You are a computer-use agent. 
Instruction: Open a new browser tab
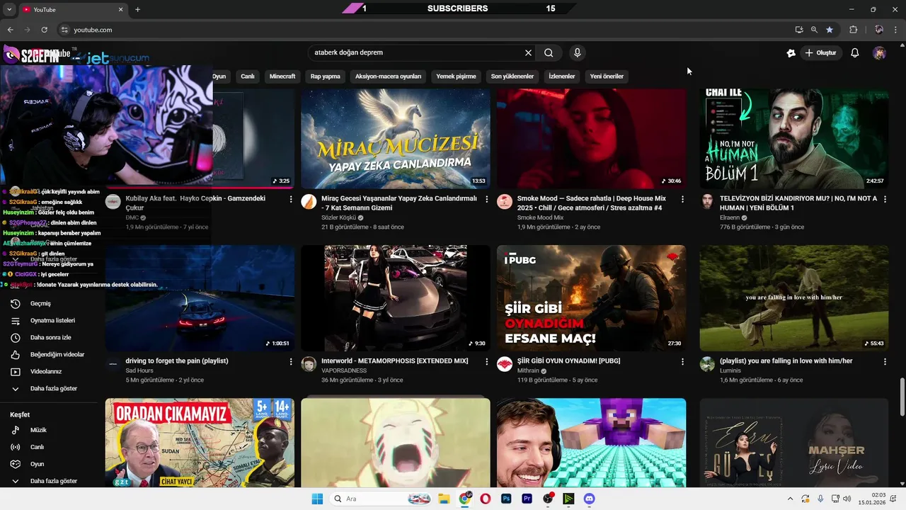coord(137,9)
